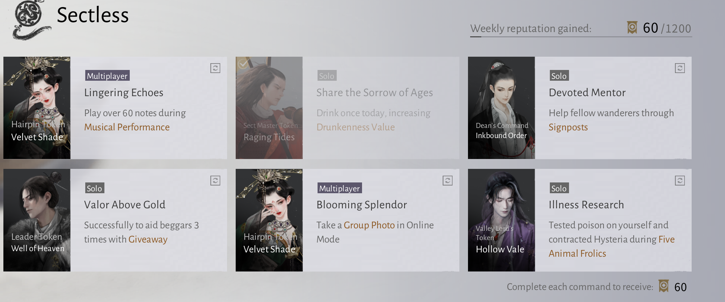
Task: Refresh the Illness Research command
Action: [680, 181]
